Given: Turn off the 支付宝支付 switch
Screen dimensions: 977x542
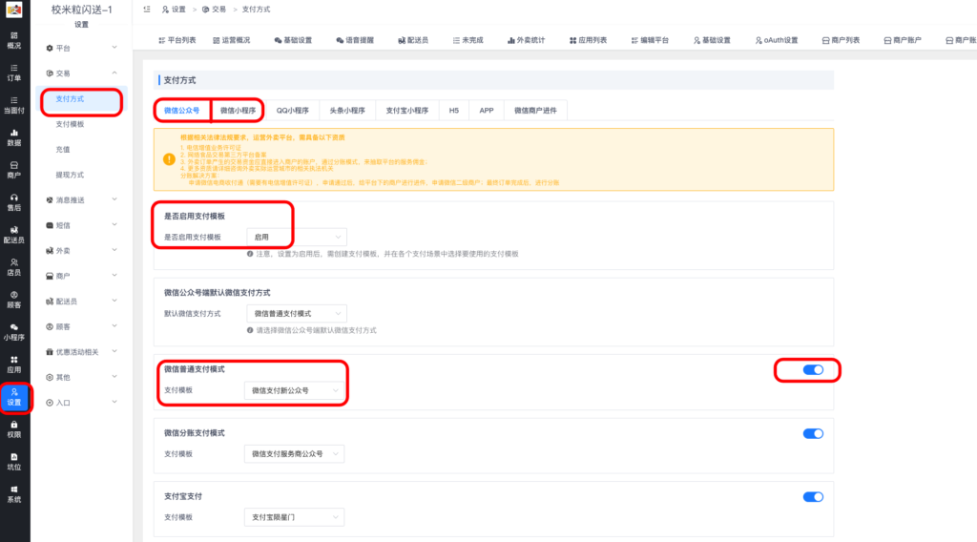Looking at the screenshot, I should pos(813,497).
